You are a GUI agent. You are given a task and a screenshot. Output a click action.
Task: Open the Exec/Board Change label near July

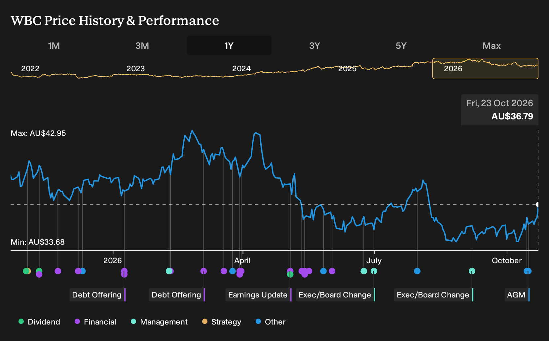point(335,295)
